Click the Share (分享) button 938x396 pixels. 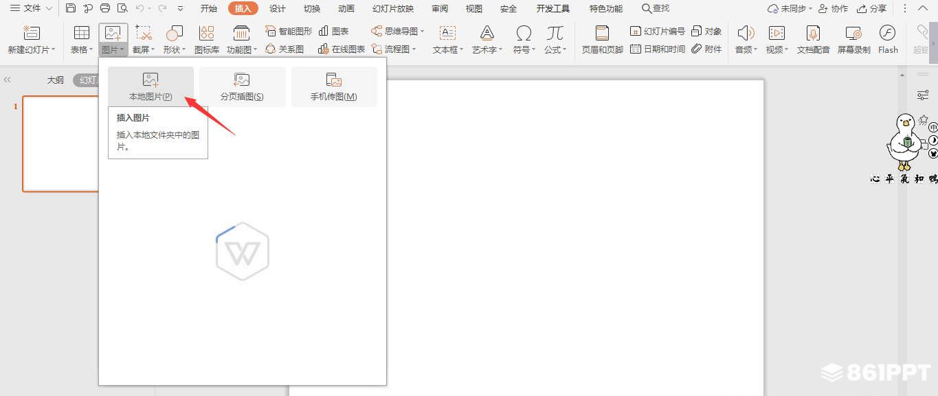coord(871,8)
